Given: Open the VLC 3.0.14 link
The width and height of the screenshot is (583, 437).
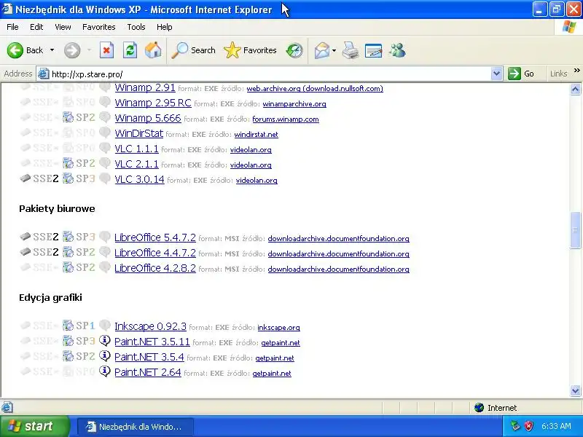Looking at the screenshot, I should click(139, 179).
